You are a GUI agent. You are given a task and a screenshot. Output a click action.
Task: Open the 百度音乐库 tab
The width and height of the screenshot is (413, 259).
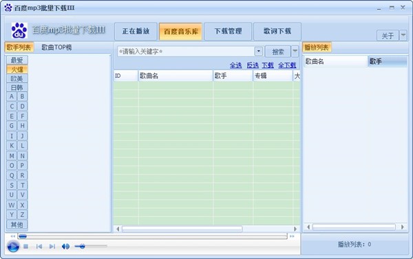click(180, 32)
